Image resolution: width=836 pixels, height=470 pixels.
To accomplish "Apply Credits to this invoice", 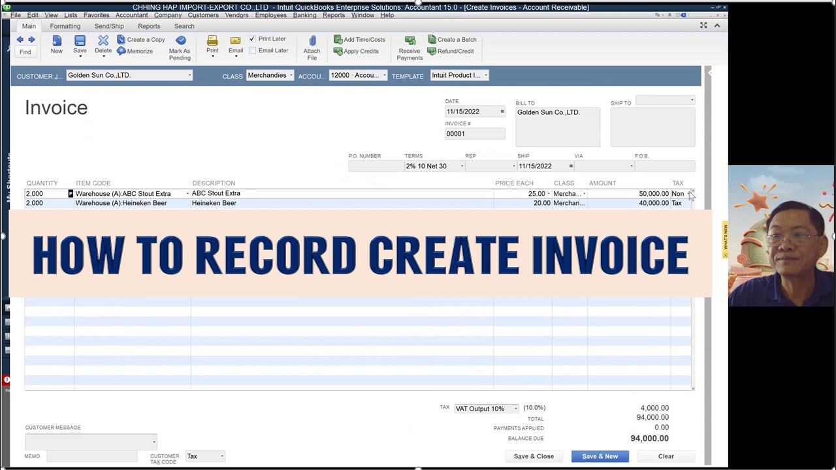I will [357, 52].
